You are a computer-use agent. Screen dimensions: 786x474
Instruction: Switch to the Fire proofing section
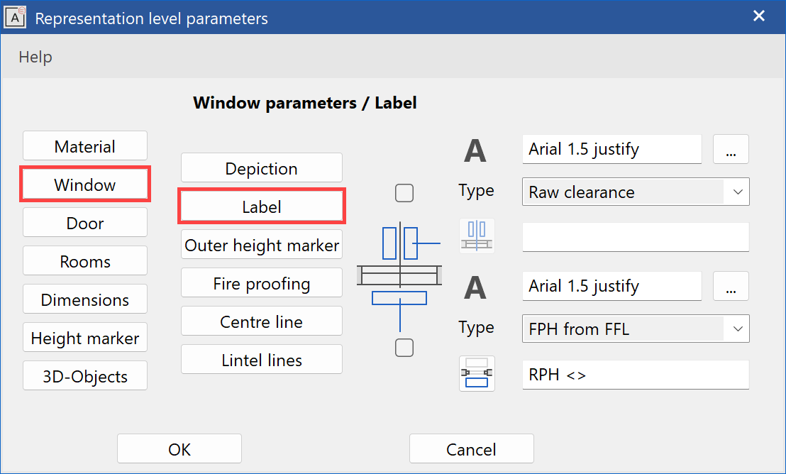click(x=261, y=283)
